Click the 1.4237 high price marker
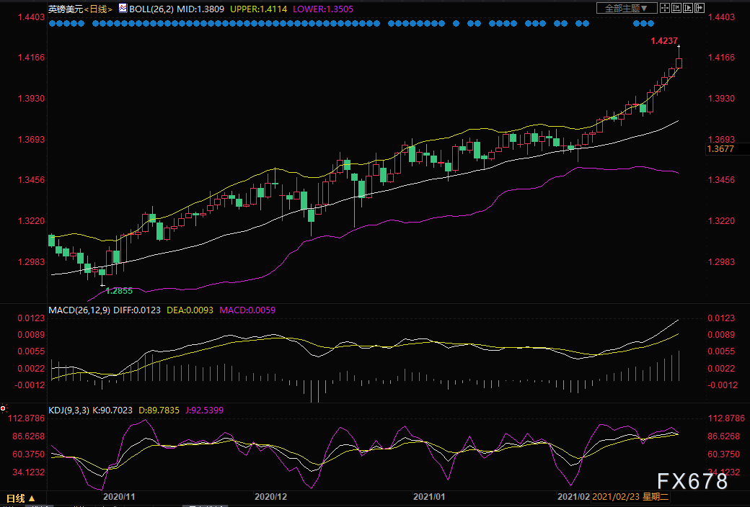 [664, 41]
